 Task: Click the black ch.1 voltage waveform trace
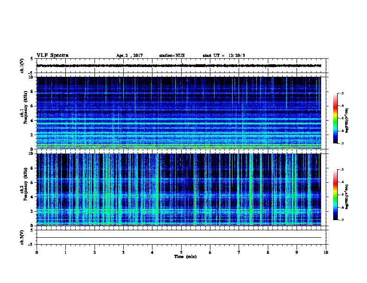coord(179,66)
